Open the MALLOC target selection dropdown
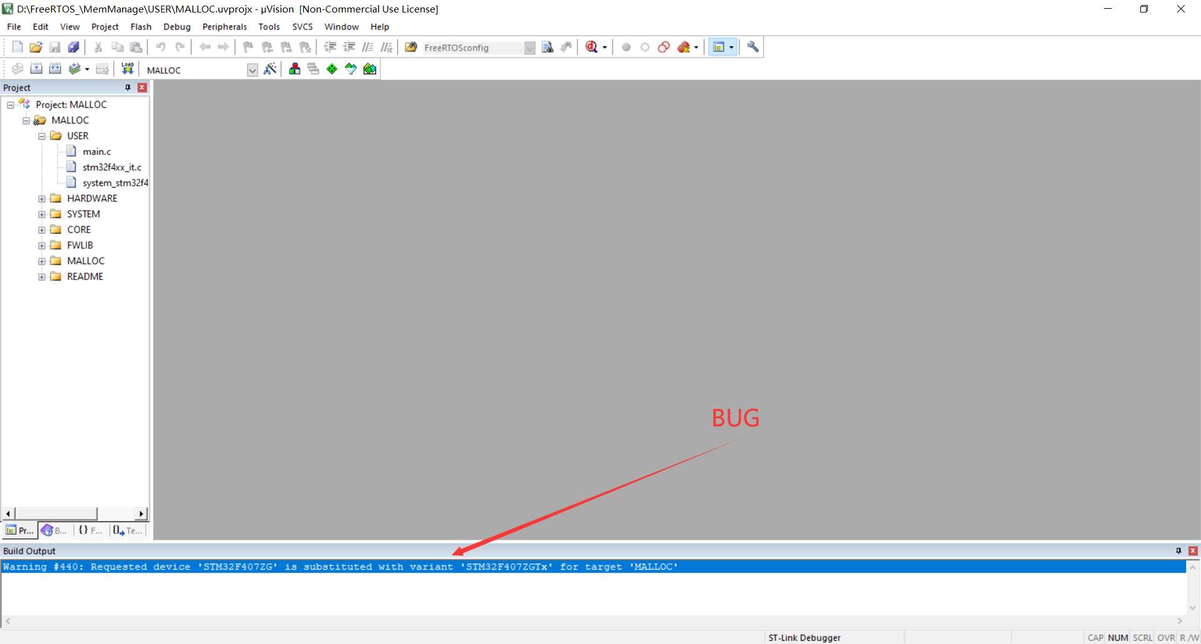Screen dimensions: 1201x644 click(252, 69)
